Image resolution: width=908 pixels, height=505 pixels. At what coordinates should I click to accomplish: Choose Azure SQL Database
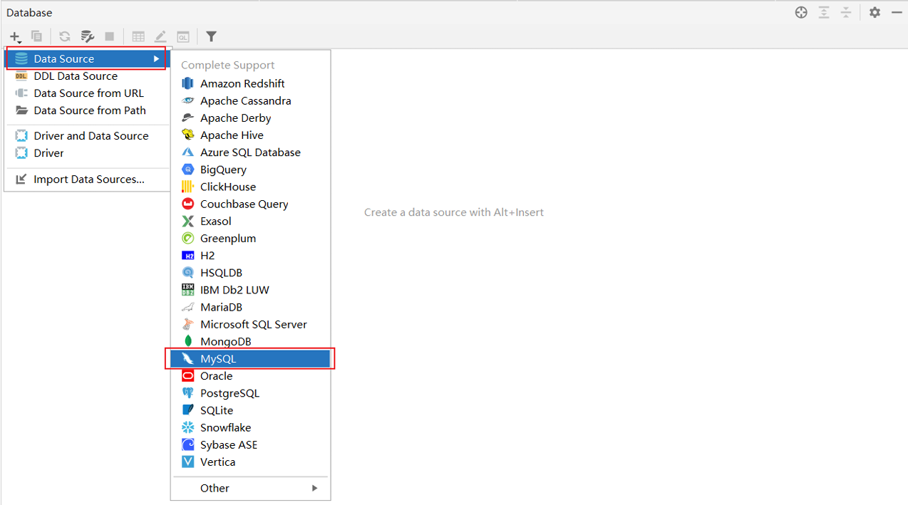click(250, 152)
